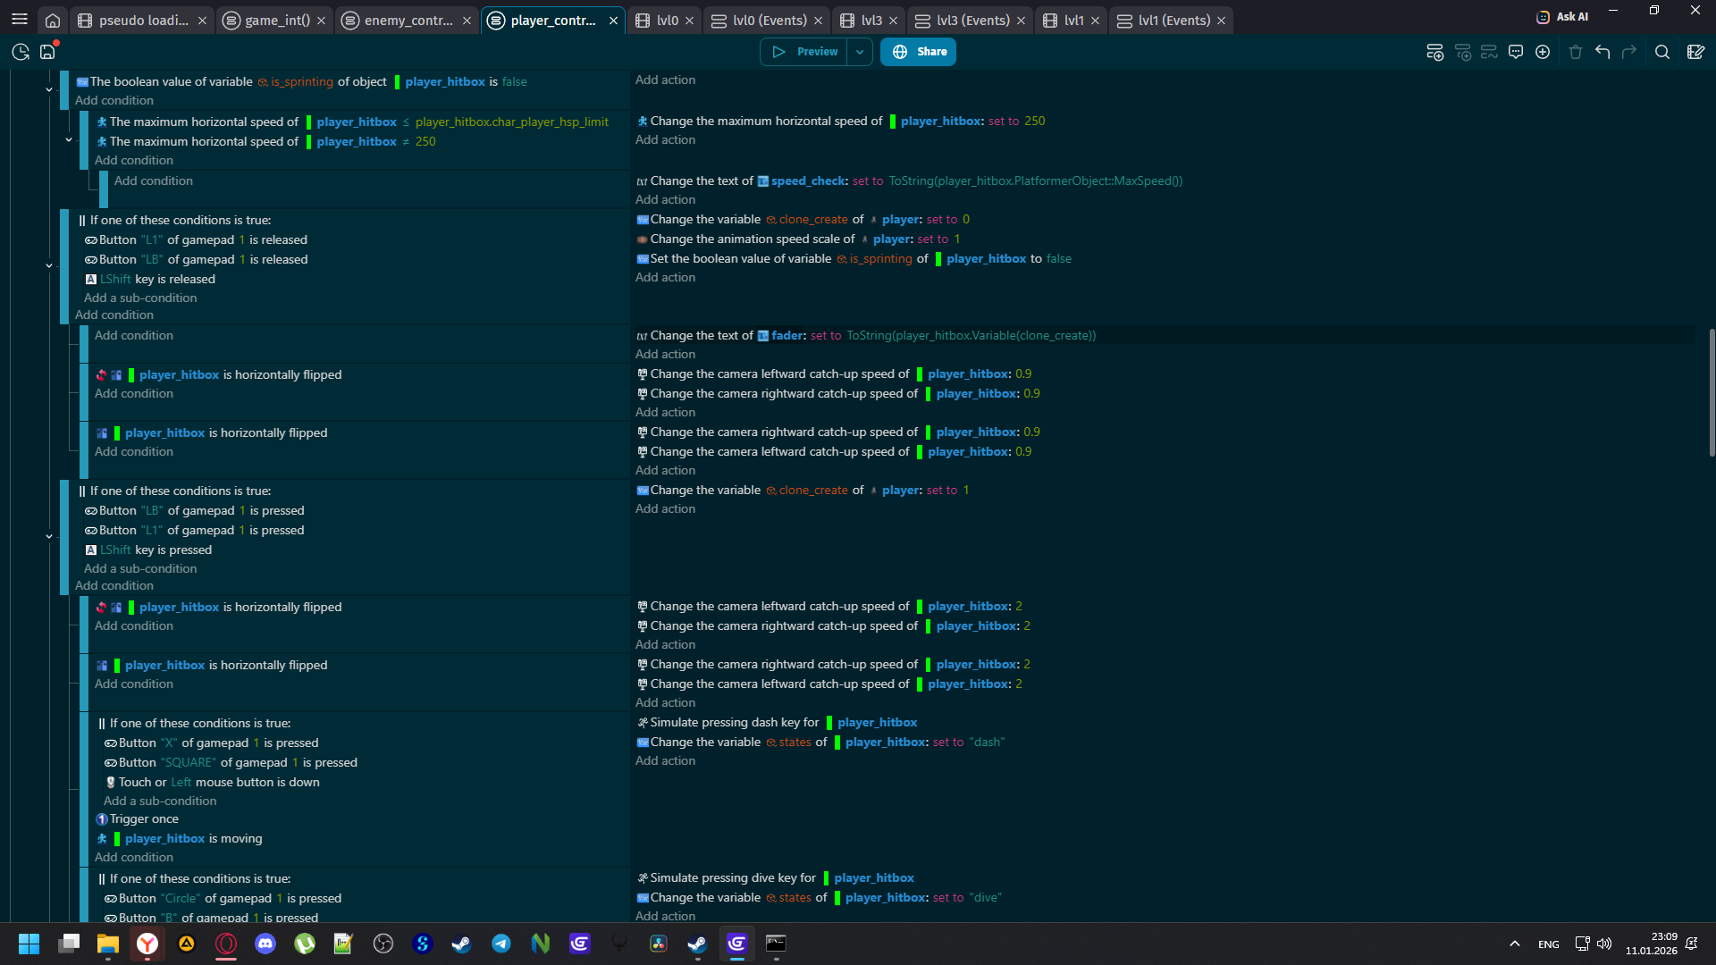The image size is (1716, 965).
Task: Open the extension events notebook icon
Action: [1695, 52]
